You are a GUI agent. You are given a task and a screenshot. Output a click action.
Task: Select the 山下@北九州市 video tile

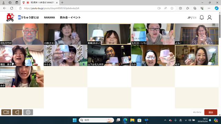(109, 55)
